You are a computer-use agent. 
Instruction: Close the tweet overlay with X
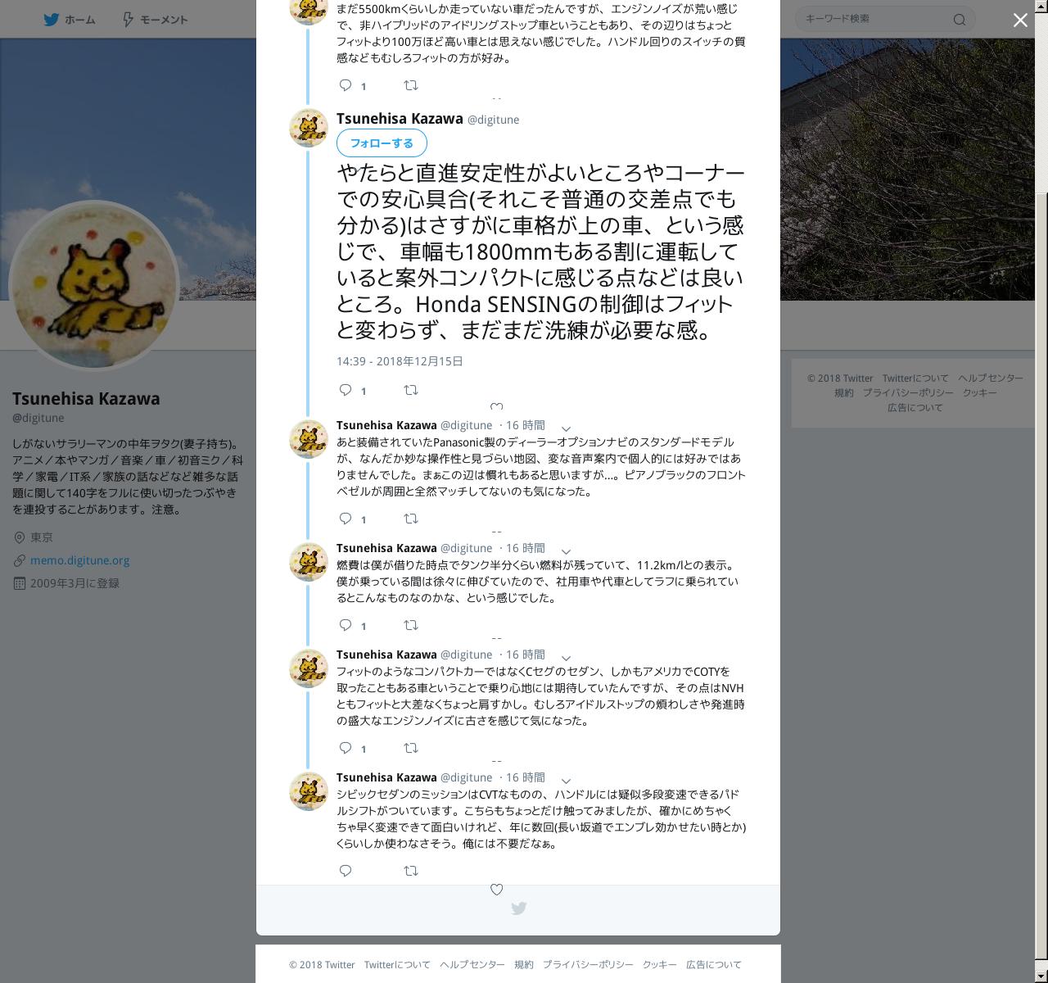[1020, 20]
